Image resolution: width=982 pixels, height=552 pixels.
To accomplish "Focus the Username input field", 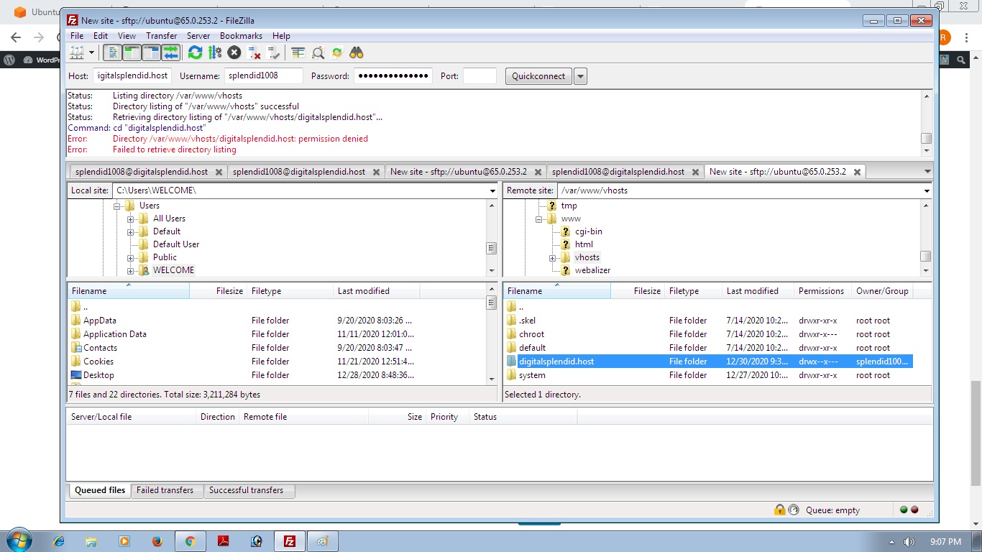I will pos(264,76).
